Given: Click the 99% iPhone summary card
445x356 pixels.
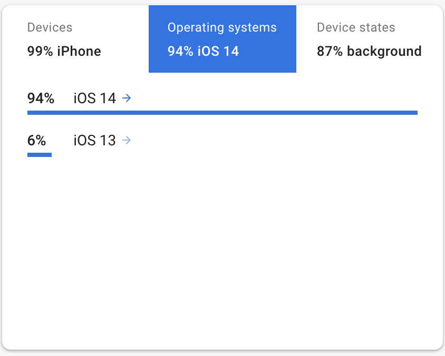Looking at the screenshot, I should coord(64,51).
